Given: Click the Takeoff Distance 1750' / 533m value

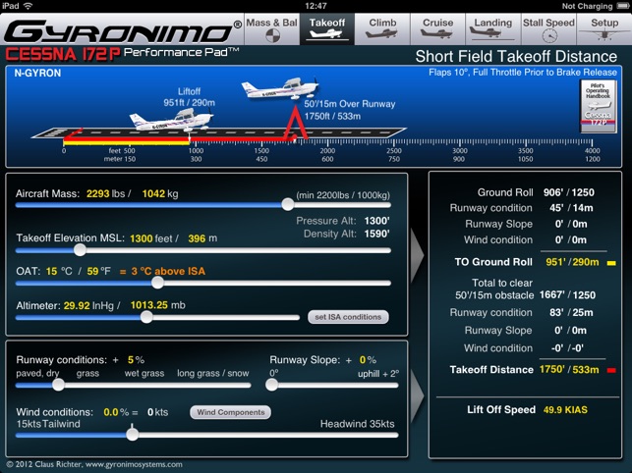Looking at the screenshot, I should click(569, 370).
